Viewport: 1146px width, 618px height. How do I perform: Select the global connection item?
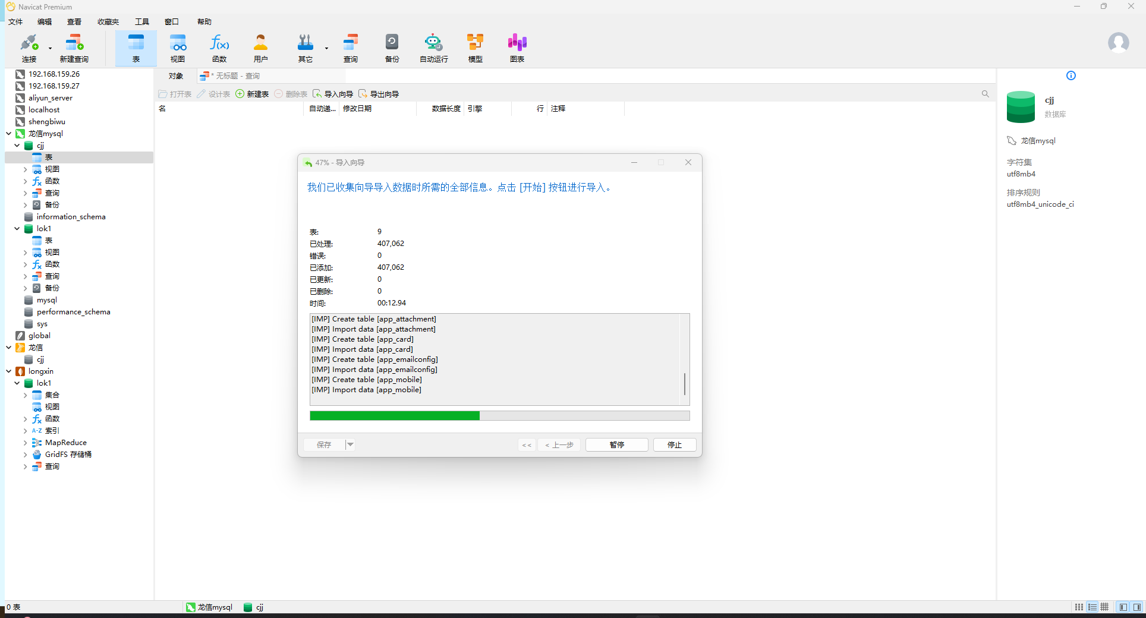point(39,336)
